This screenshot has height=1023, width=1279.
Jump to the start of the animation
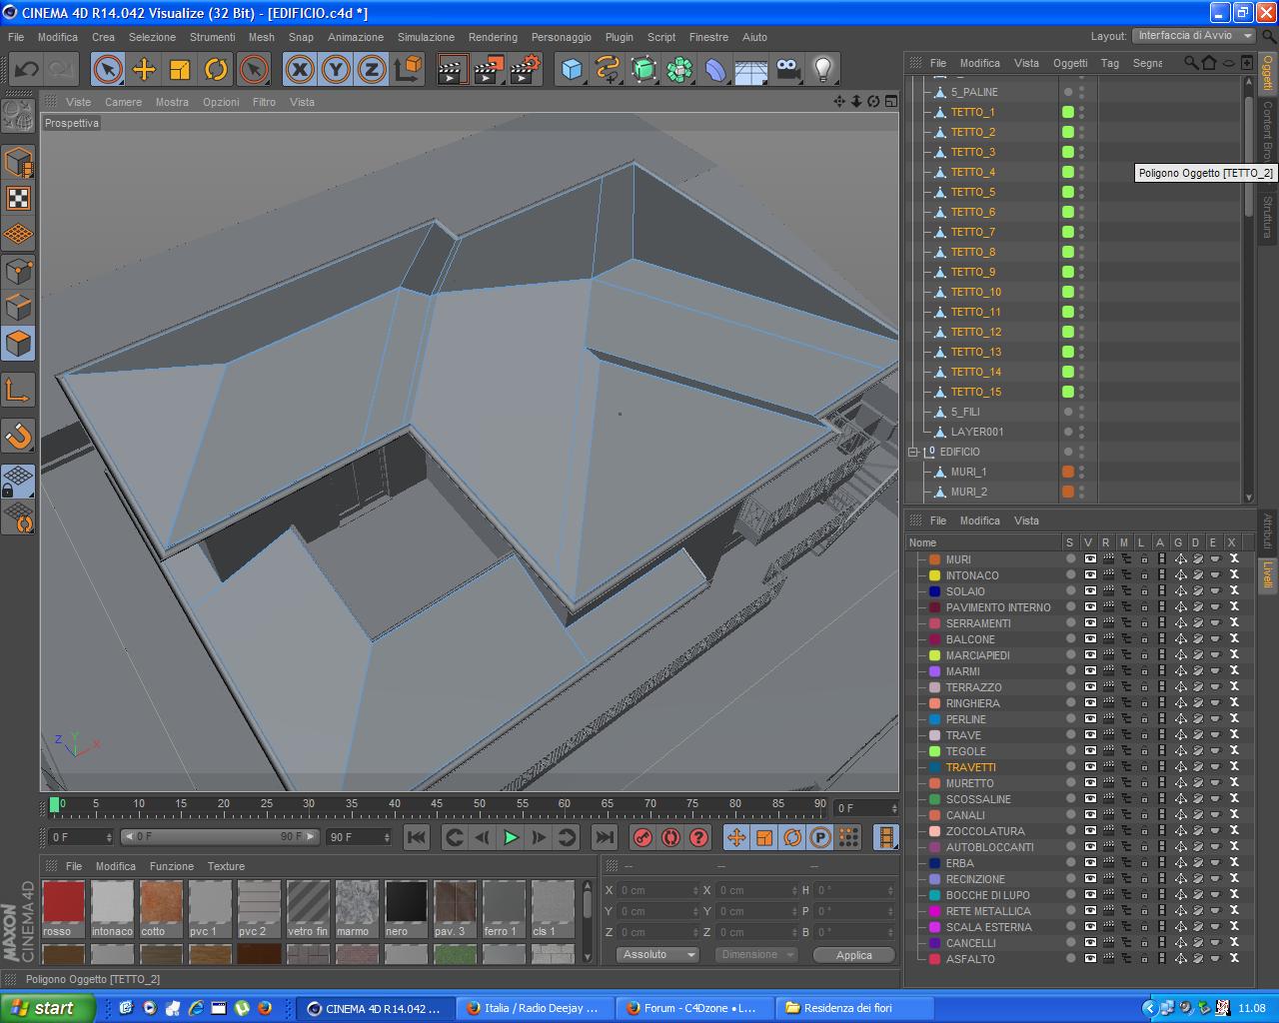(x=417, y=837)
